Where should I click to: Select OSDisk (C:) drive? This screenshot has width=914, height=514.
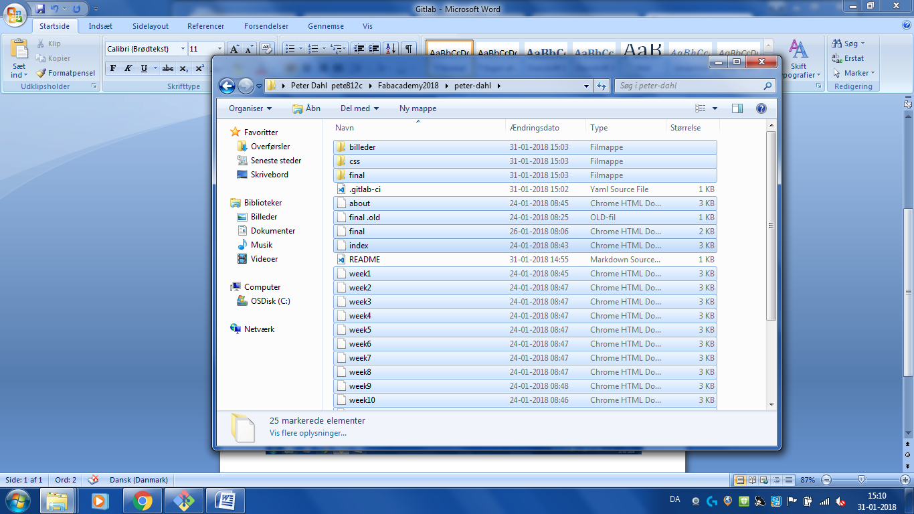(x=270, y=301)
